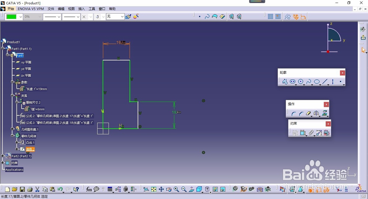Cut selection with scissors icon
This screenshot has width=368, height=199.
(x=37, y=189)
